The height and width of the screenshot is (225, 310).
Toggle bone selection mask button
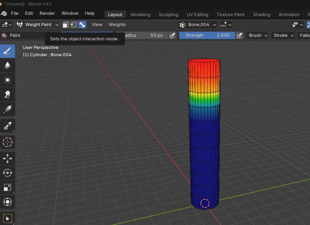tap(82, 24)
